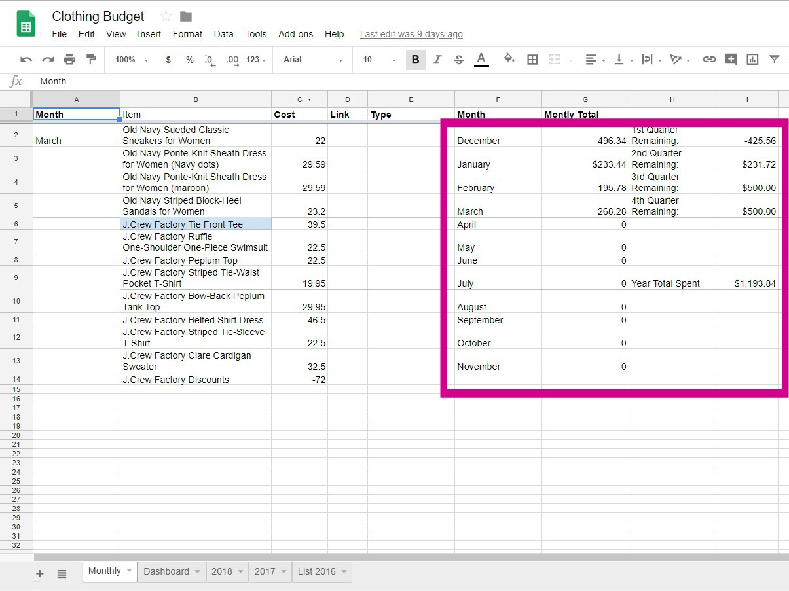Select the 'Montly Total' header cell
This screenshot has width=789, height=591.
pyautogui.click(x=585, y=114)
